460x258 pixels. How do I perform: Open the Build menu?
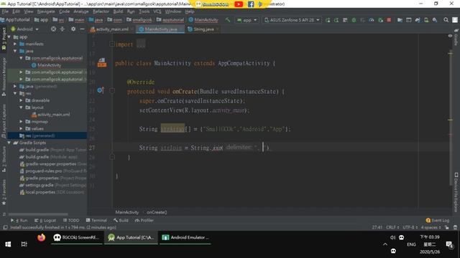click(x=118, y=11)
